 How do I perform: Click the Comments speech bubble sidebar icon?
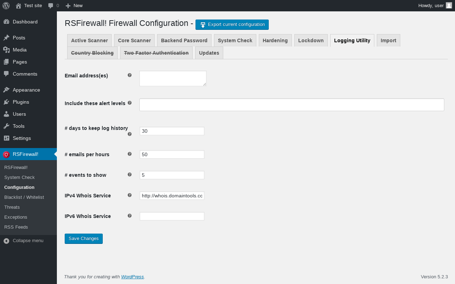point(6,74)
